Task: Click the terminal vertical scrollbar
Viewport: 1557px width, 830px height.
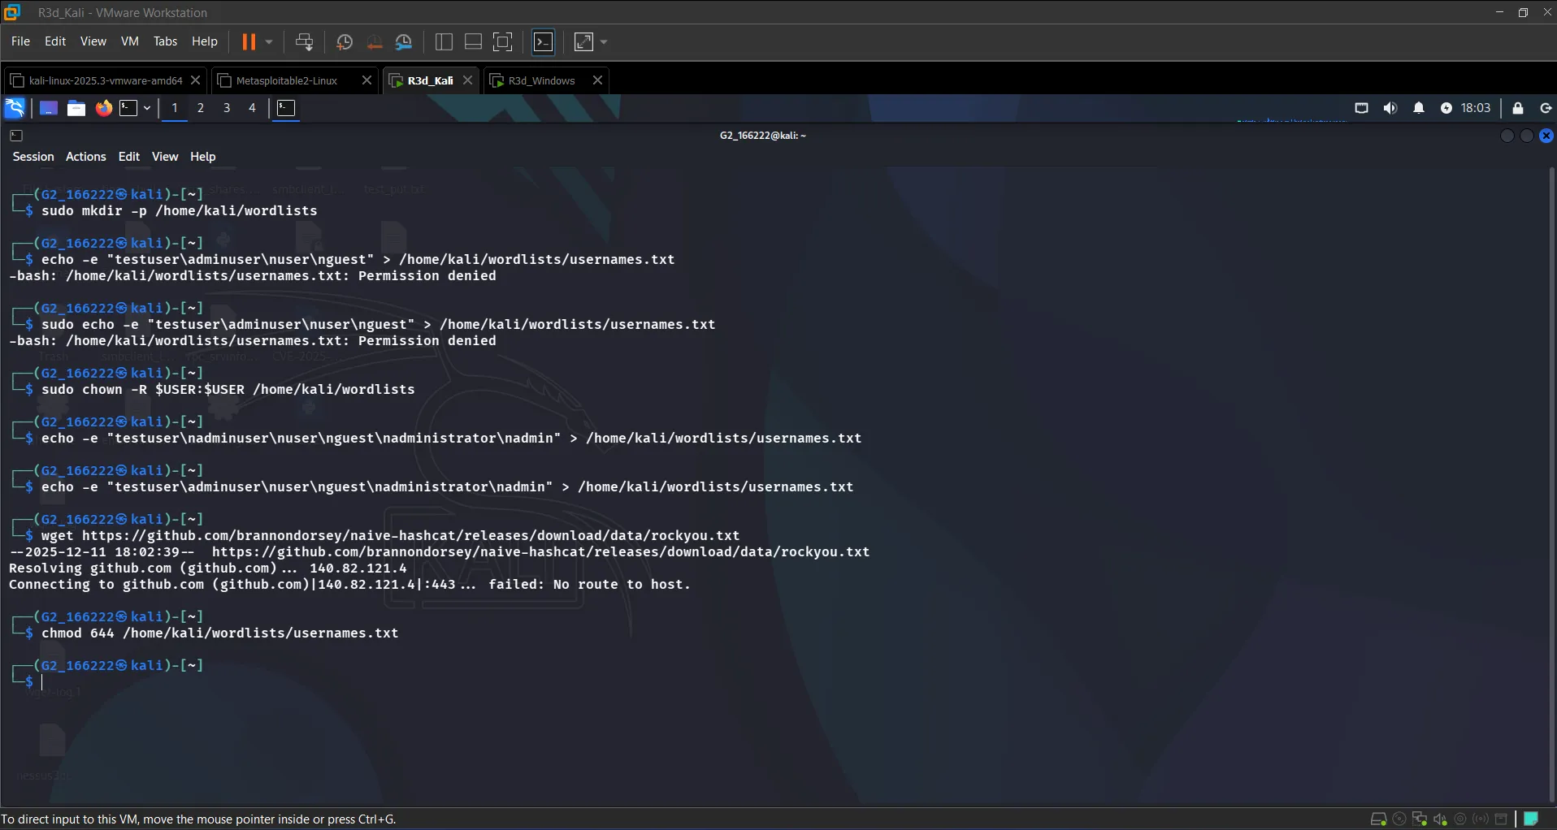Action: 1552,486
